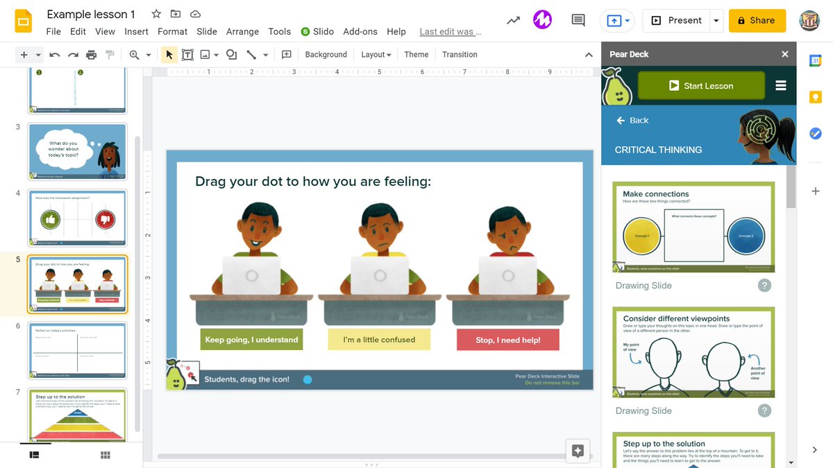Open the Format menu
This screenshot has width=833, height=468.
[172, 31]
